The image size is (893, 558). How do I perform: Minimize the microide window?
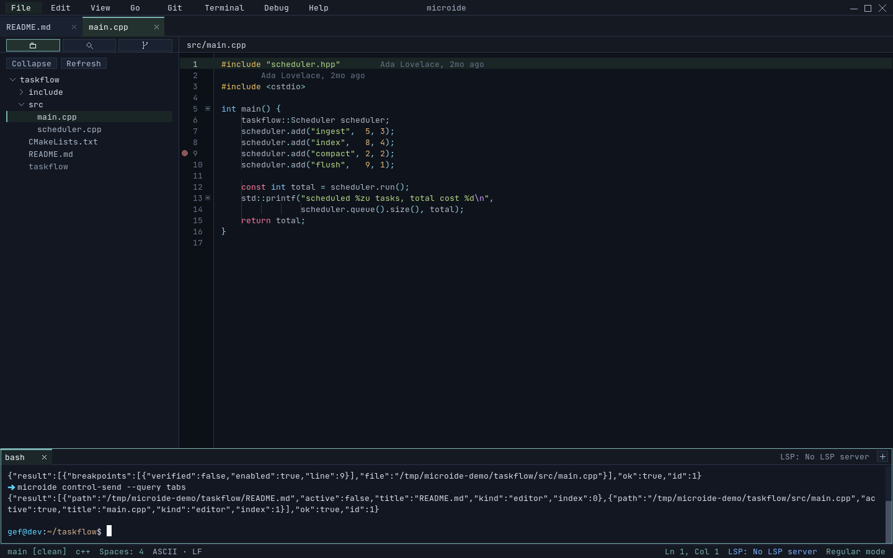(854, 8)
